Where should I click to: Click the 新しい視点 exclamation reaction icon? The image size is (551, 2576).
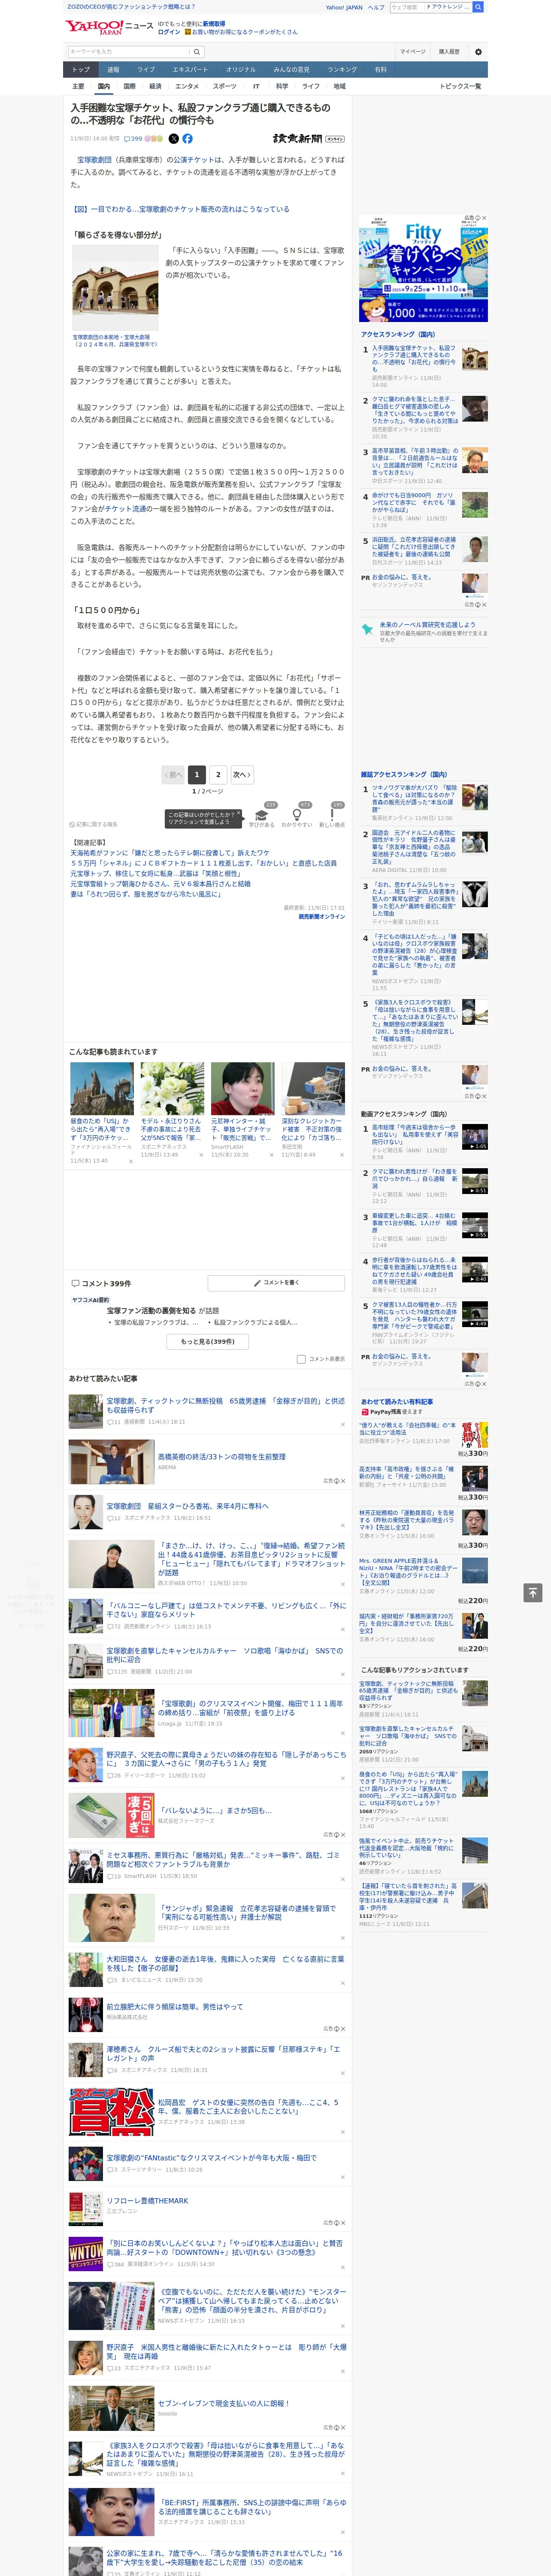coord(332,815)
